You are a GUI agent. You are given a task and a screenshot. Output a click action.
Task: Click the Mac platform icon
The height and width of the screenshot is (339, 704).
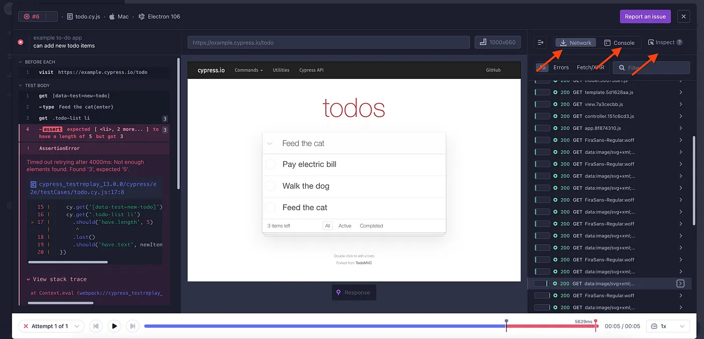pos(112,17)
